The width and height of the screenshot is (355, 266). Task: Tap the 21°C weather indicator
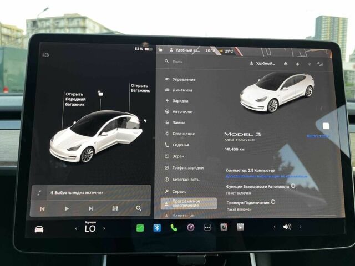tap(226, 51)
